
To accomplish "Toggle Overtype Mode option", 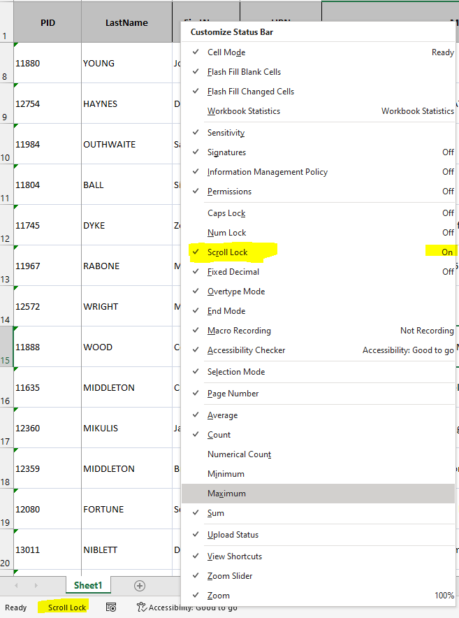I will (319, 292).
